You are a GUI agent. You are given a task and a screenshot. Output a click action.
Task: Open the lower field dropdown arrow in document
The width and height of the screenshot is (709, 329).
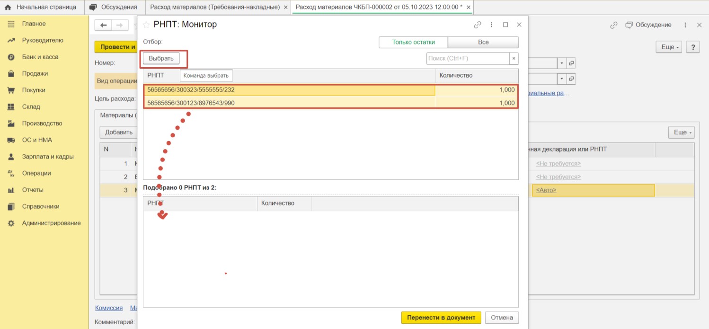click(x=562, y=79)
